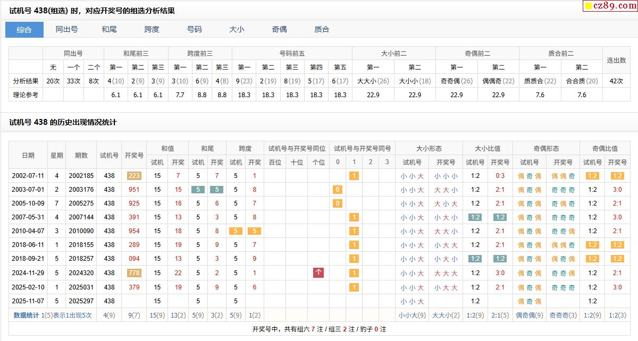Viewport: 638px width, 341px height.
Task: Select the 跨度 tab
Action: (x=152, y=30)
